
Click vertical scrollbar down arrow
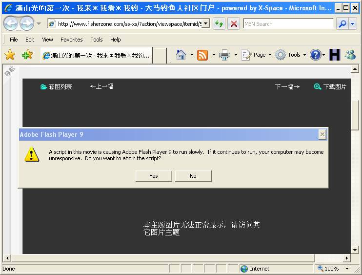355,250
